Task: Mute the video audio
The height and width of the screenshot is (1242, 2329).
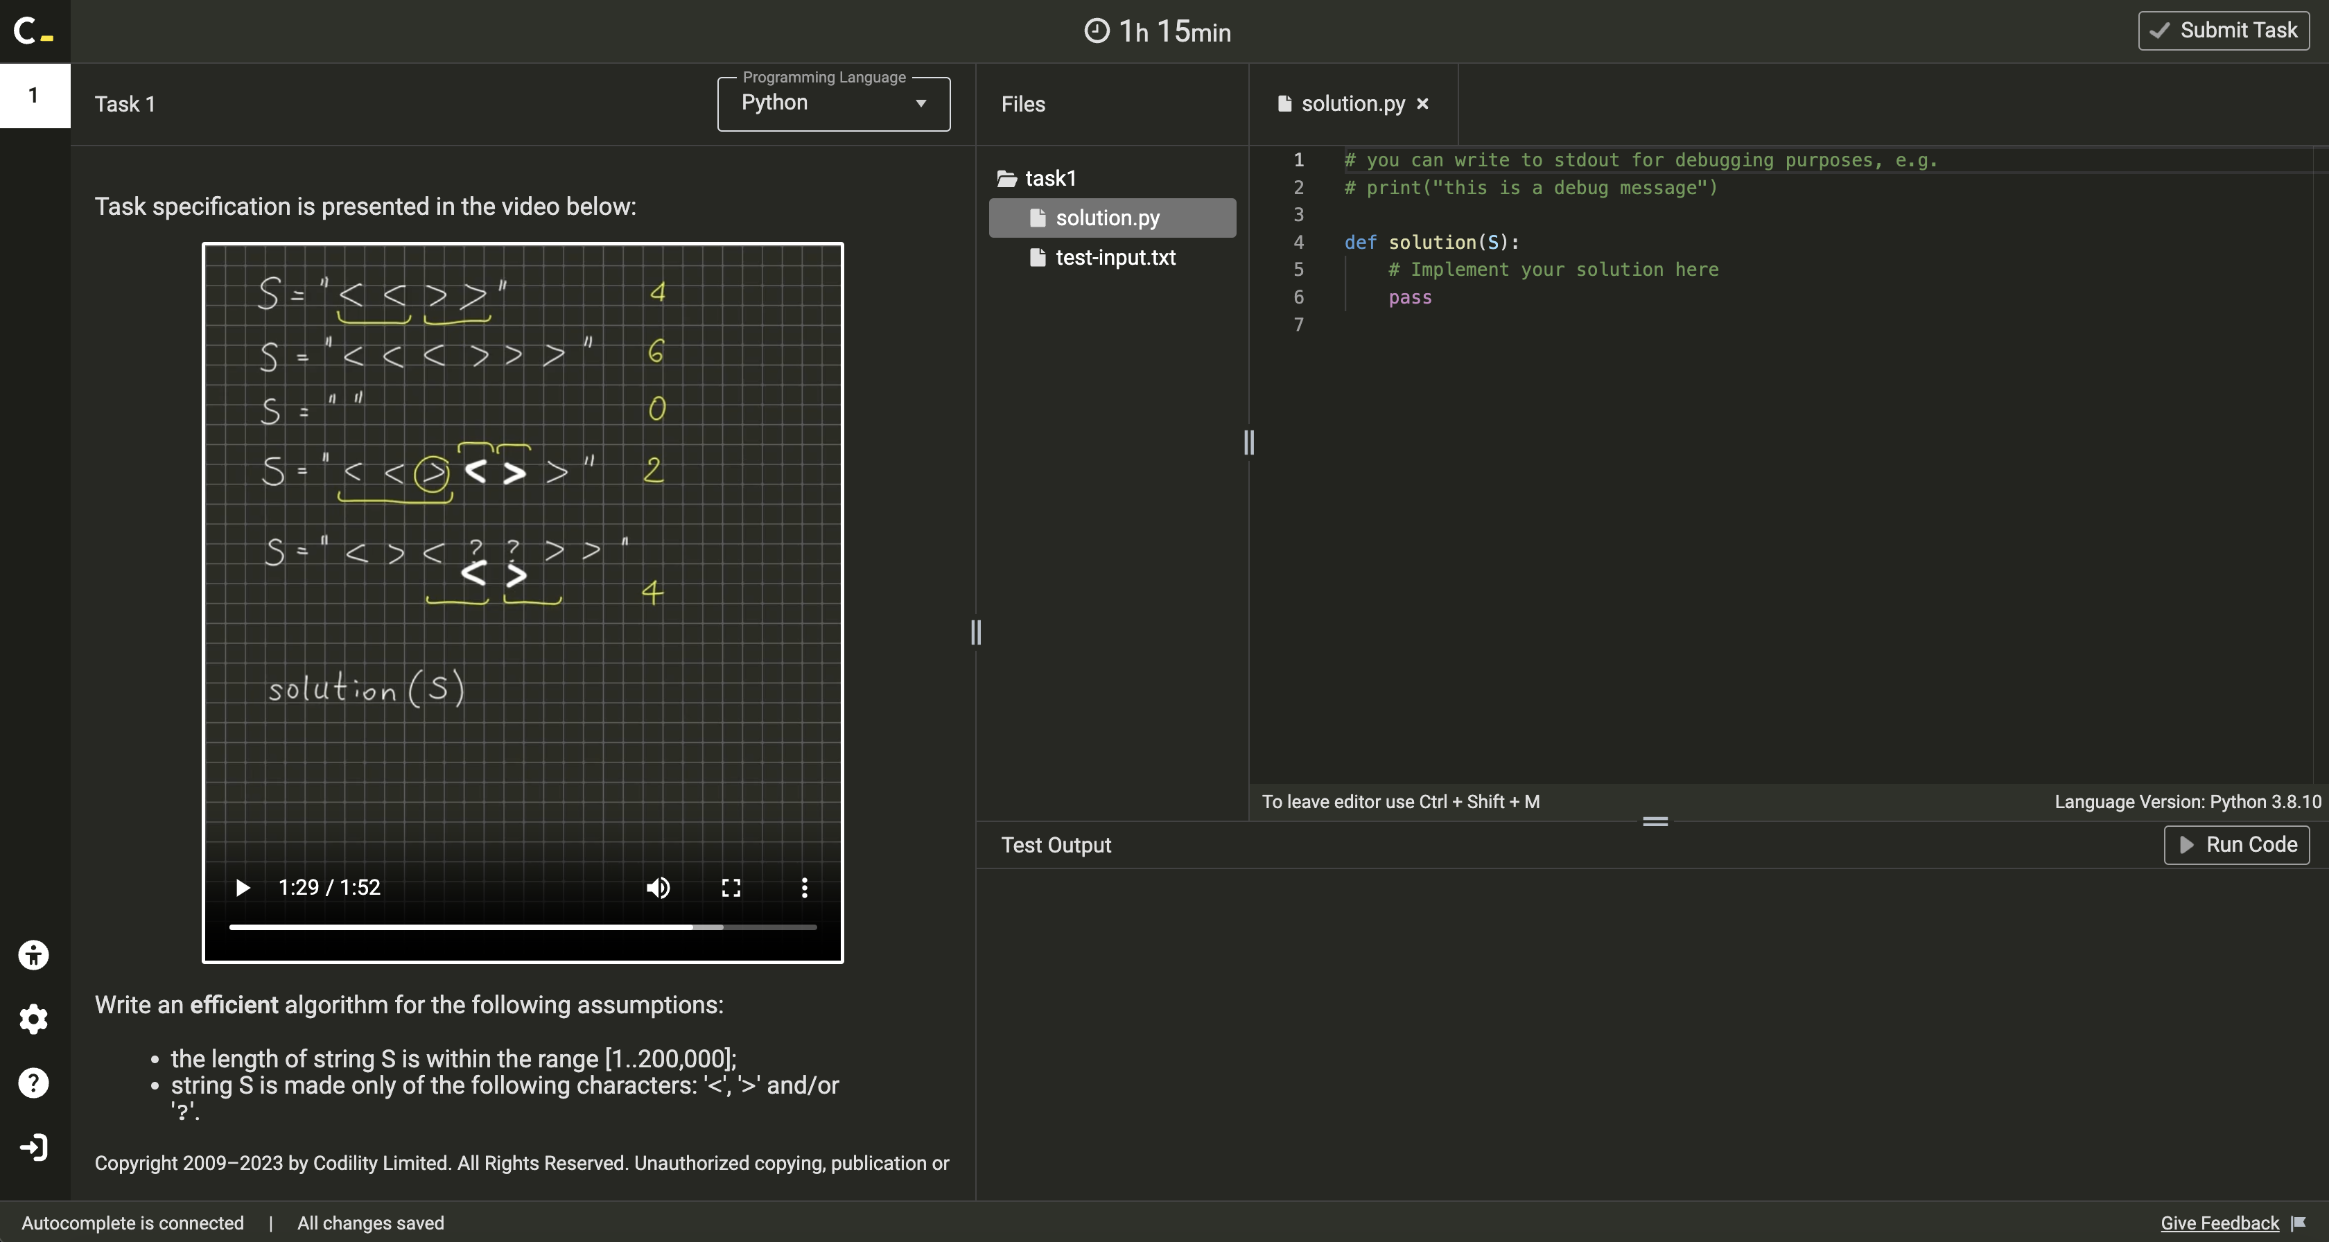Action: pos(657,888)
